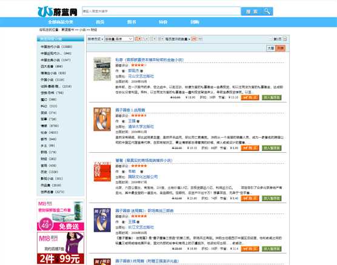Select the 外国小说 category
The height and width of the screenshot is (265, 337).
click(x=53, y=80)
